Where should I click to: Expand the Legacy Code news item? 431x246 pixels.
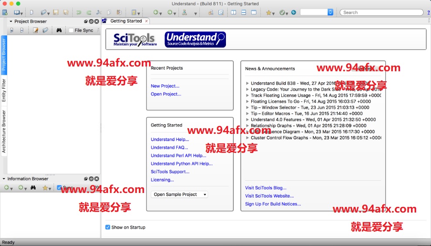tap(247, 89)
